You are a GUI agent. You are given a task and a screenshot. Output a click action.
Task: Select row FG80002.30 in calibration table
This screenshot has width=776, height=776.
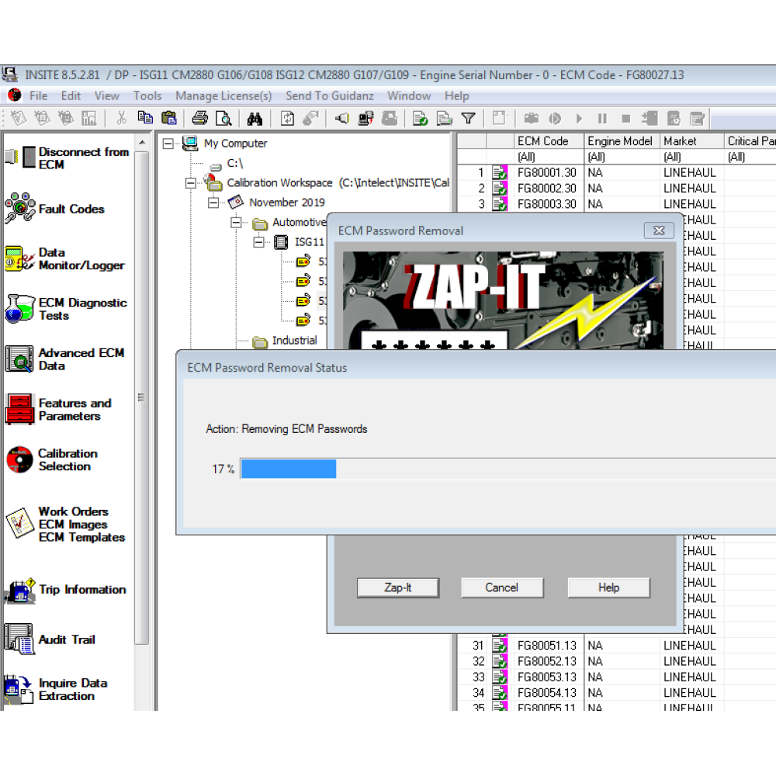[x=616, y=189]
